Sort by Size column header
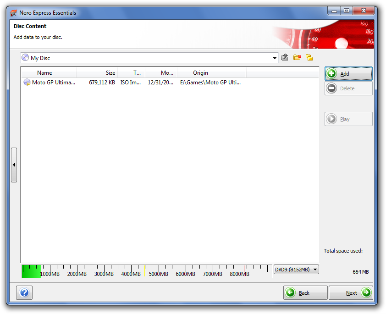The image size is (386, 314). [x=97, y=73]
